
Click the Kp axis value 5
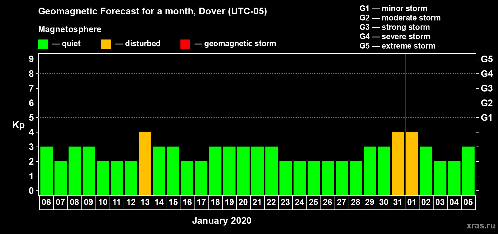point(31,118)
